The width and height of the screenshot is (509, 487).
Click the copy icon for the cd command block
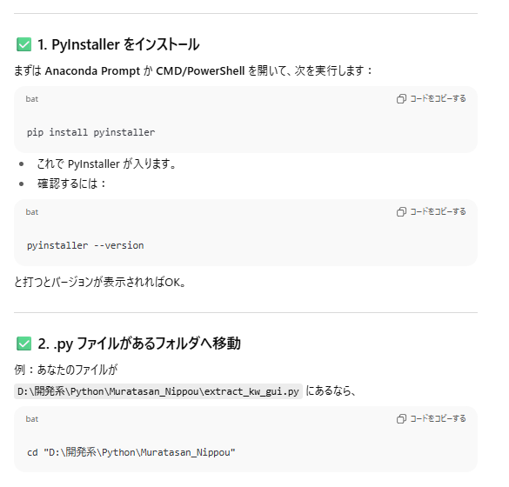tap(401, 419)
